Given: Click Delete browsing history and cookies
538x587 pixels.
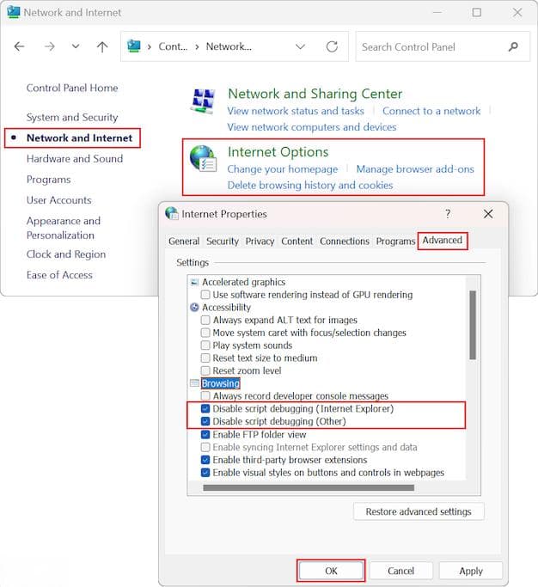Looking at the screenshot, I should point(310,186).
